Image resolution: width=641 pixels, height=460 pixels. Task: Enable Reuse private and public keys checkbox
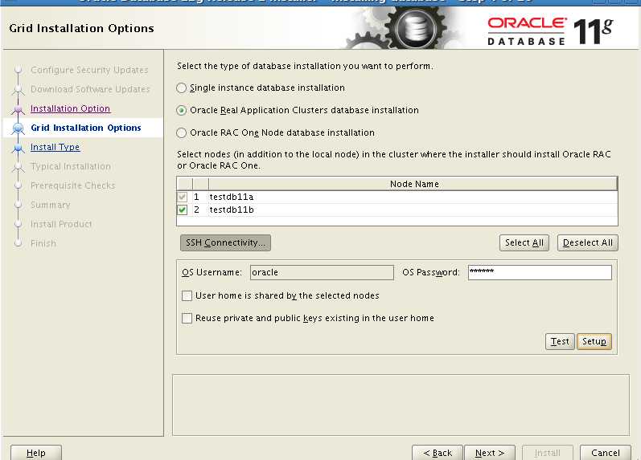coord(187,318)
